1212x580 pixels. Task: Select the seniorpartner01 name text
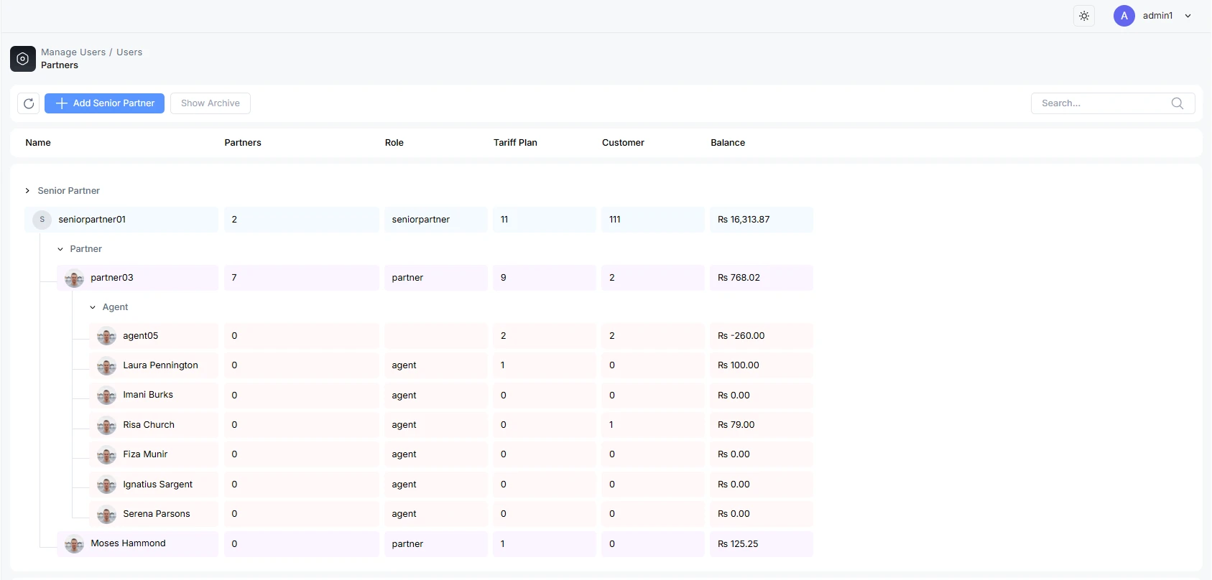92,220
